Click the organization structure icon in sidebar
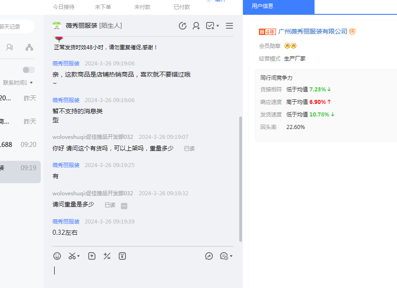The image size is (397, 288). click(x=30, y=47)
